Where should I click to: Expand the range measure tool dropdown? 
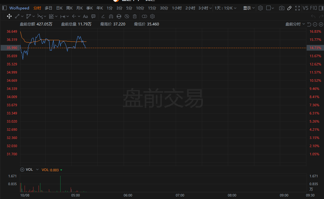(68, 16)
